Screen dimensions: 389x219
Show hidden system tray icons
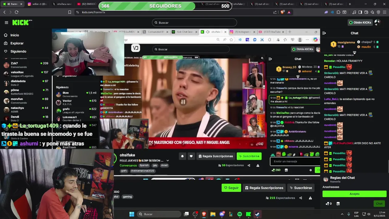(x=342, y=214)
